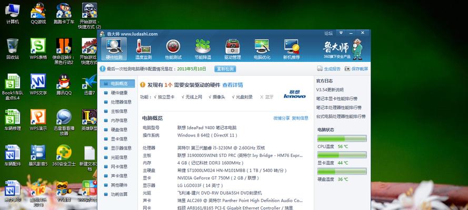Select the 车辆配件 document file

(12, 155)
